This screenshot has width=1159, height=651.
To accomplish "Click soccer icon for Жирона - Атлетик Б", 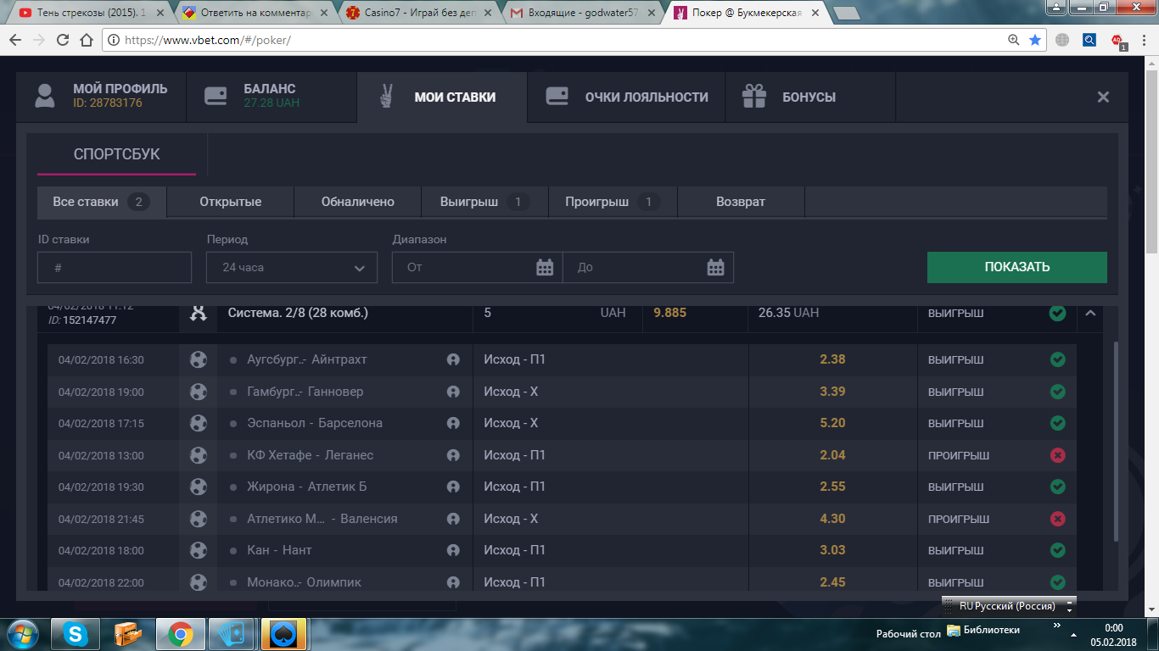I will 199,487.
